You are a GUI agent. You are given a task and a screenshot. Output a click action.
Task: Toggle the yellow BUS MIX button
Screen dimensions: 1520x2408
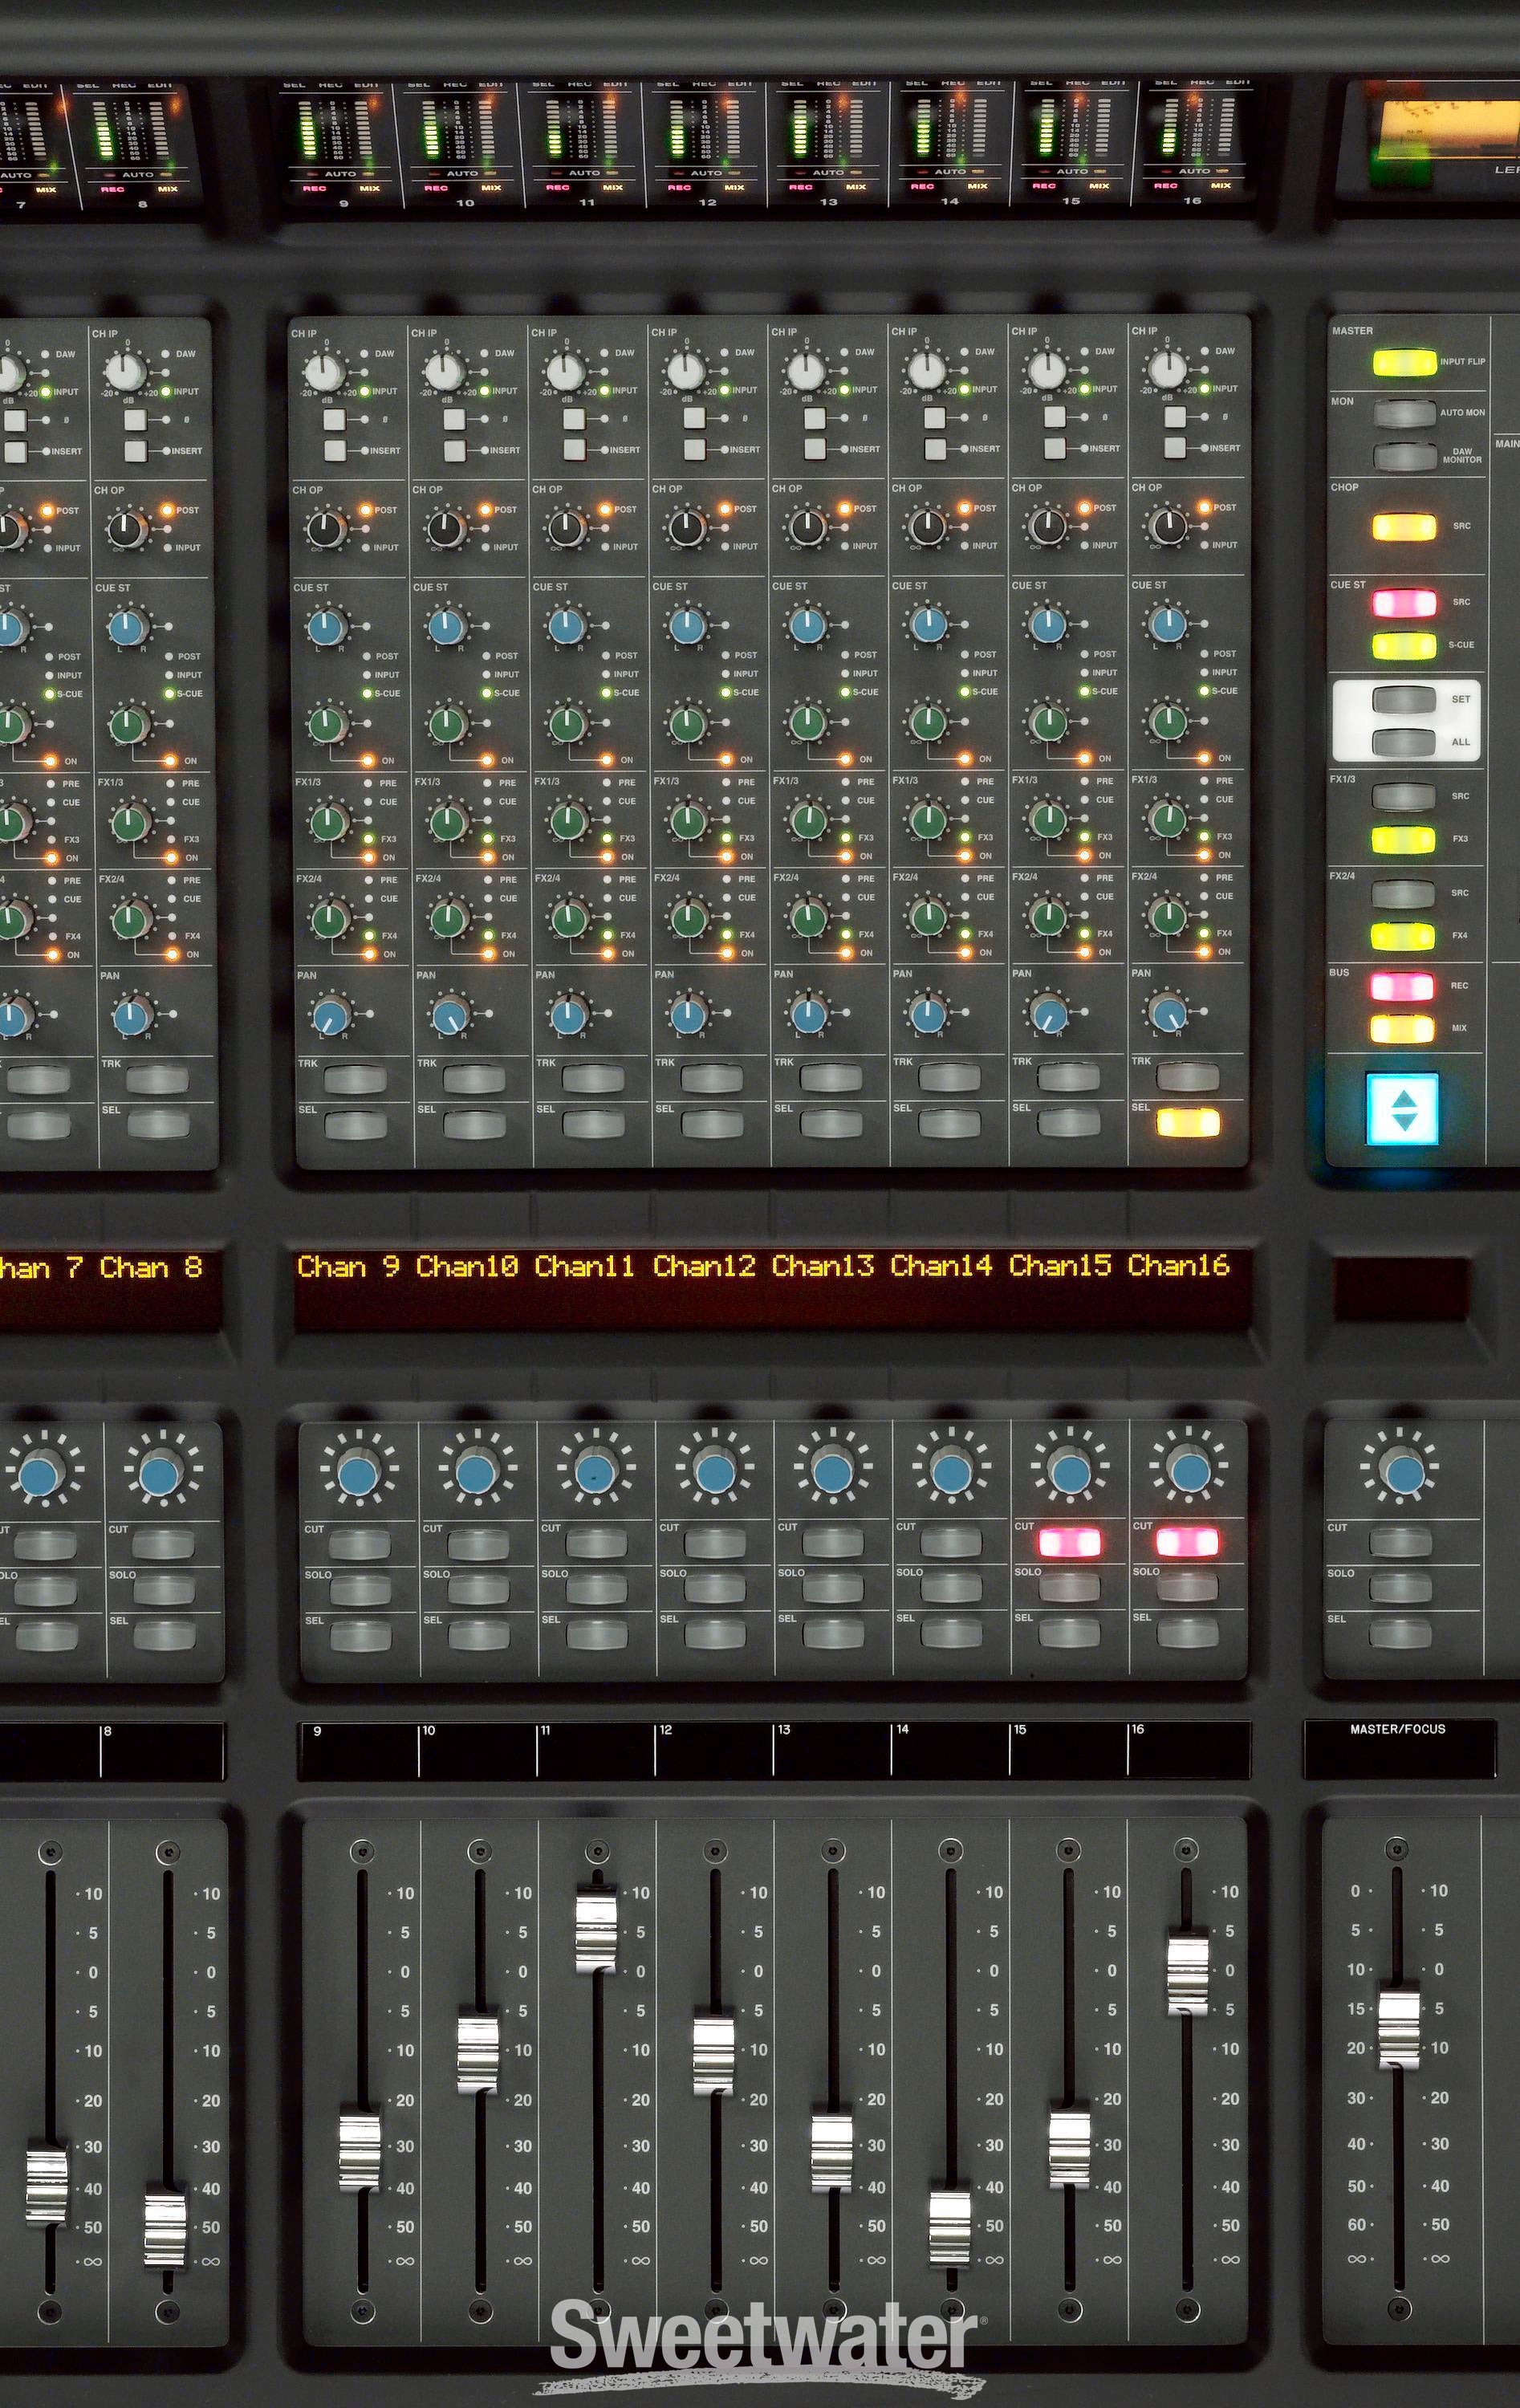(x=1402, y=1028)
